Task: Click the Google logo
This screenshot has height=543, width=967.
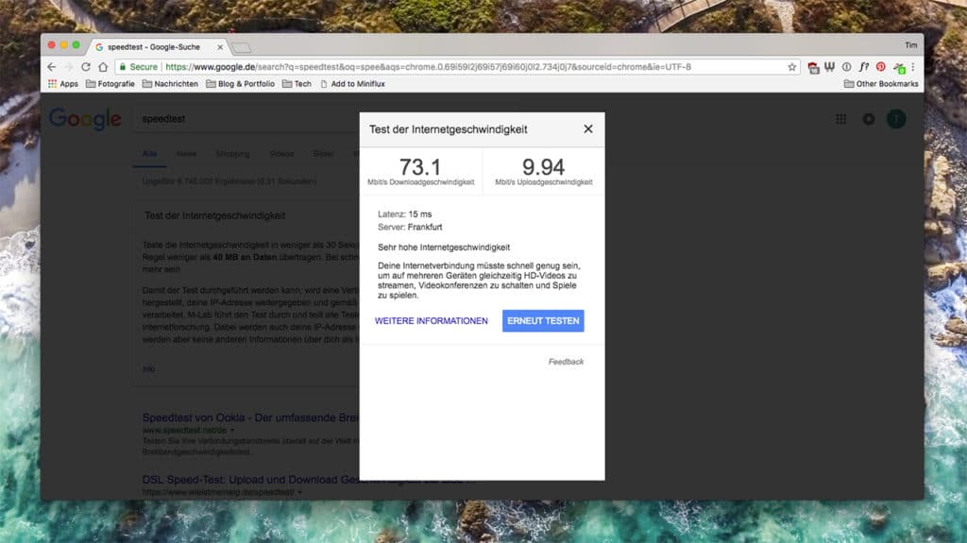Action: click(85, 118)
